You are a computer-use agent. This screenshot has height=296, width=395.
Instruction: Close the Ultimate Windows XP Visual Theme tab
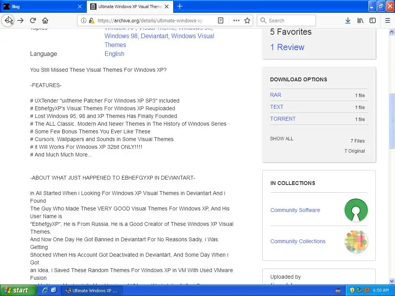(x=167, y=7)
